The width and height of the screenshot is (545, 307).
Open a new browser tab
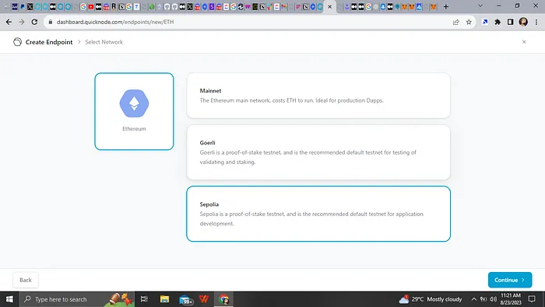point(446,6)
